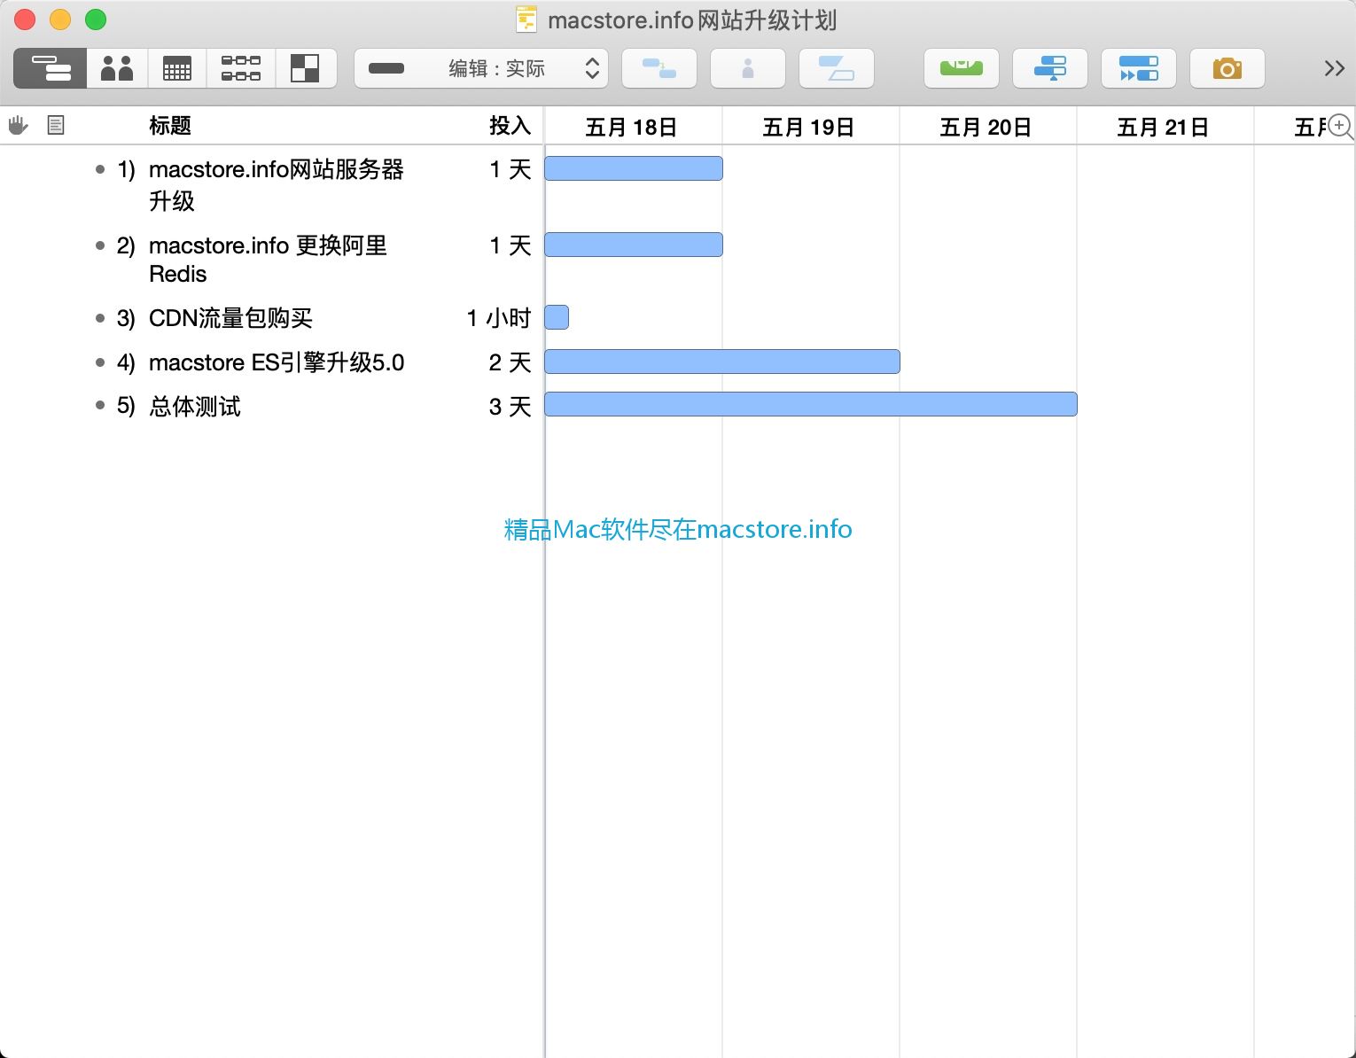Click the Gantt bar for task 1 服务器升级
1356x1058 pixels.
[634, 168]
